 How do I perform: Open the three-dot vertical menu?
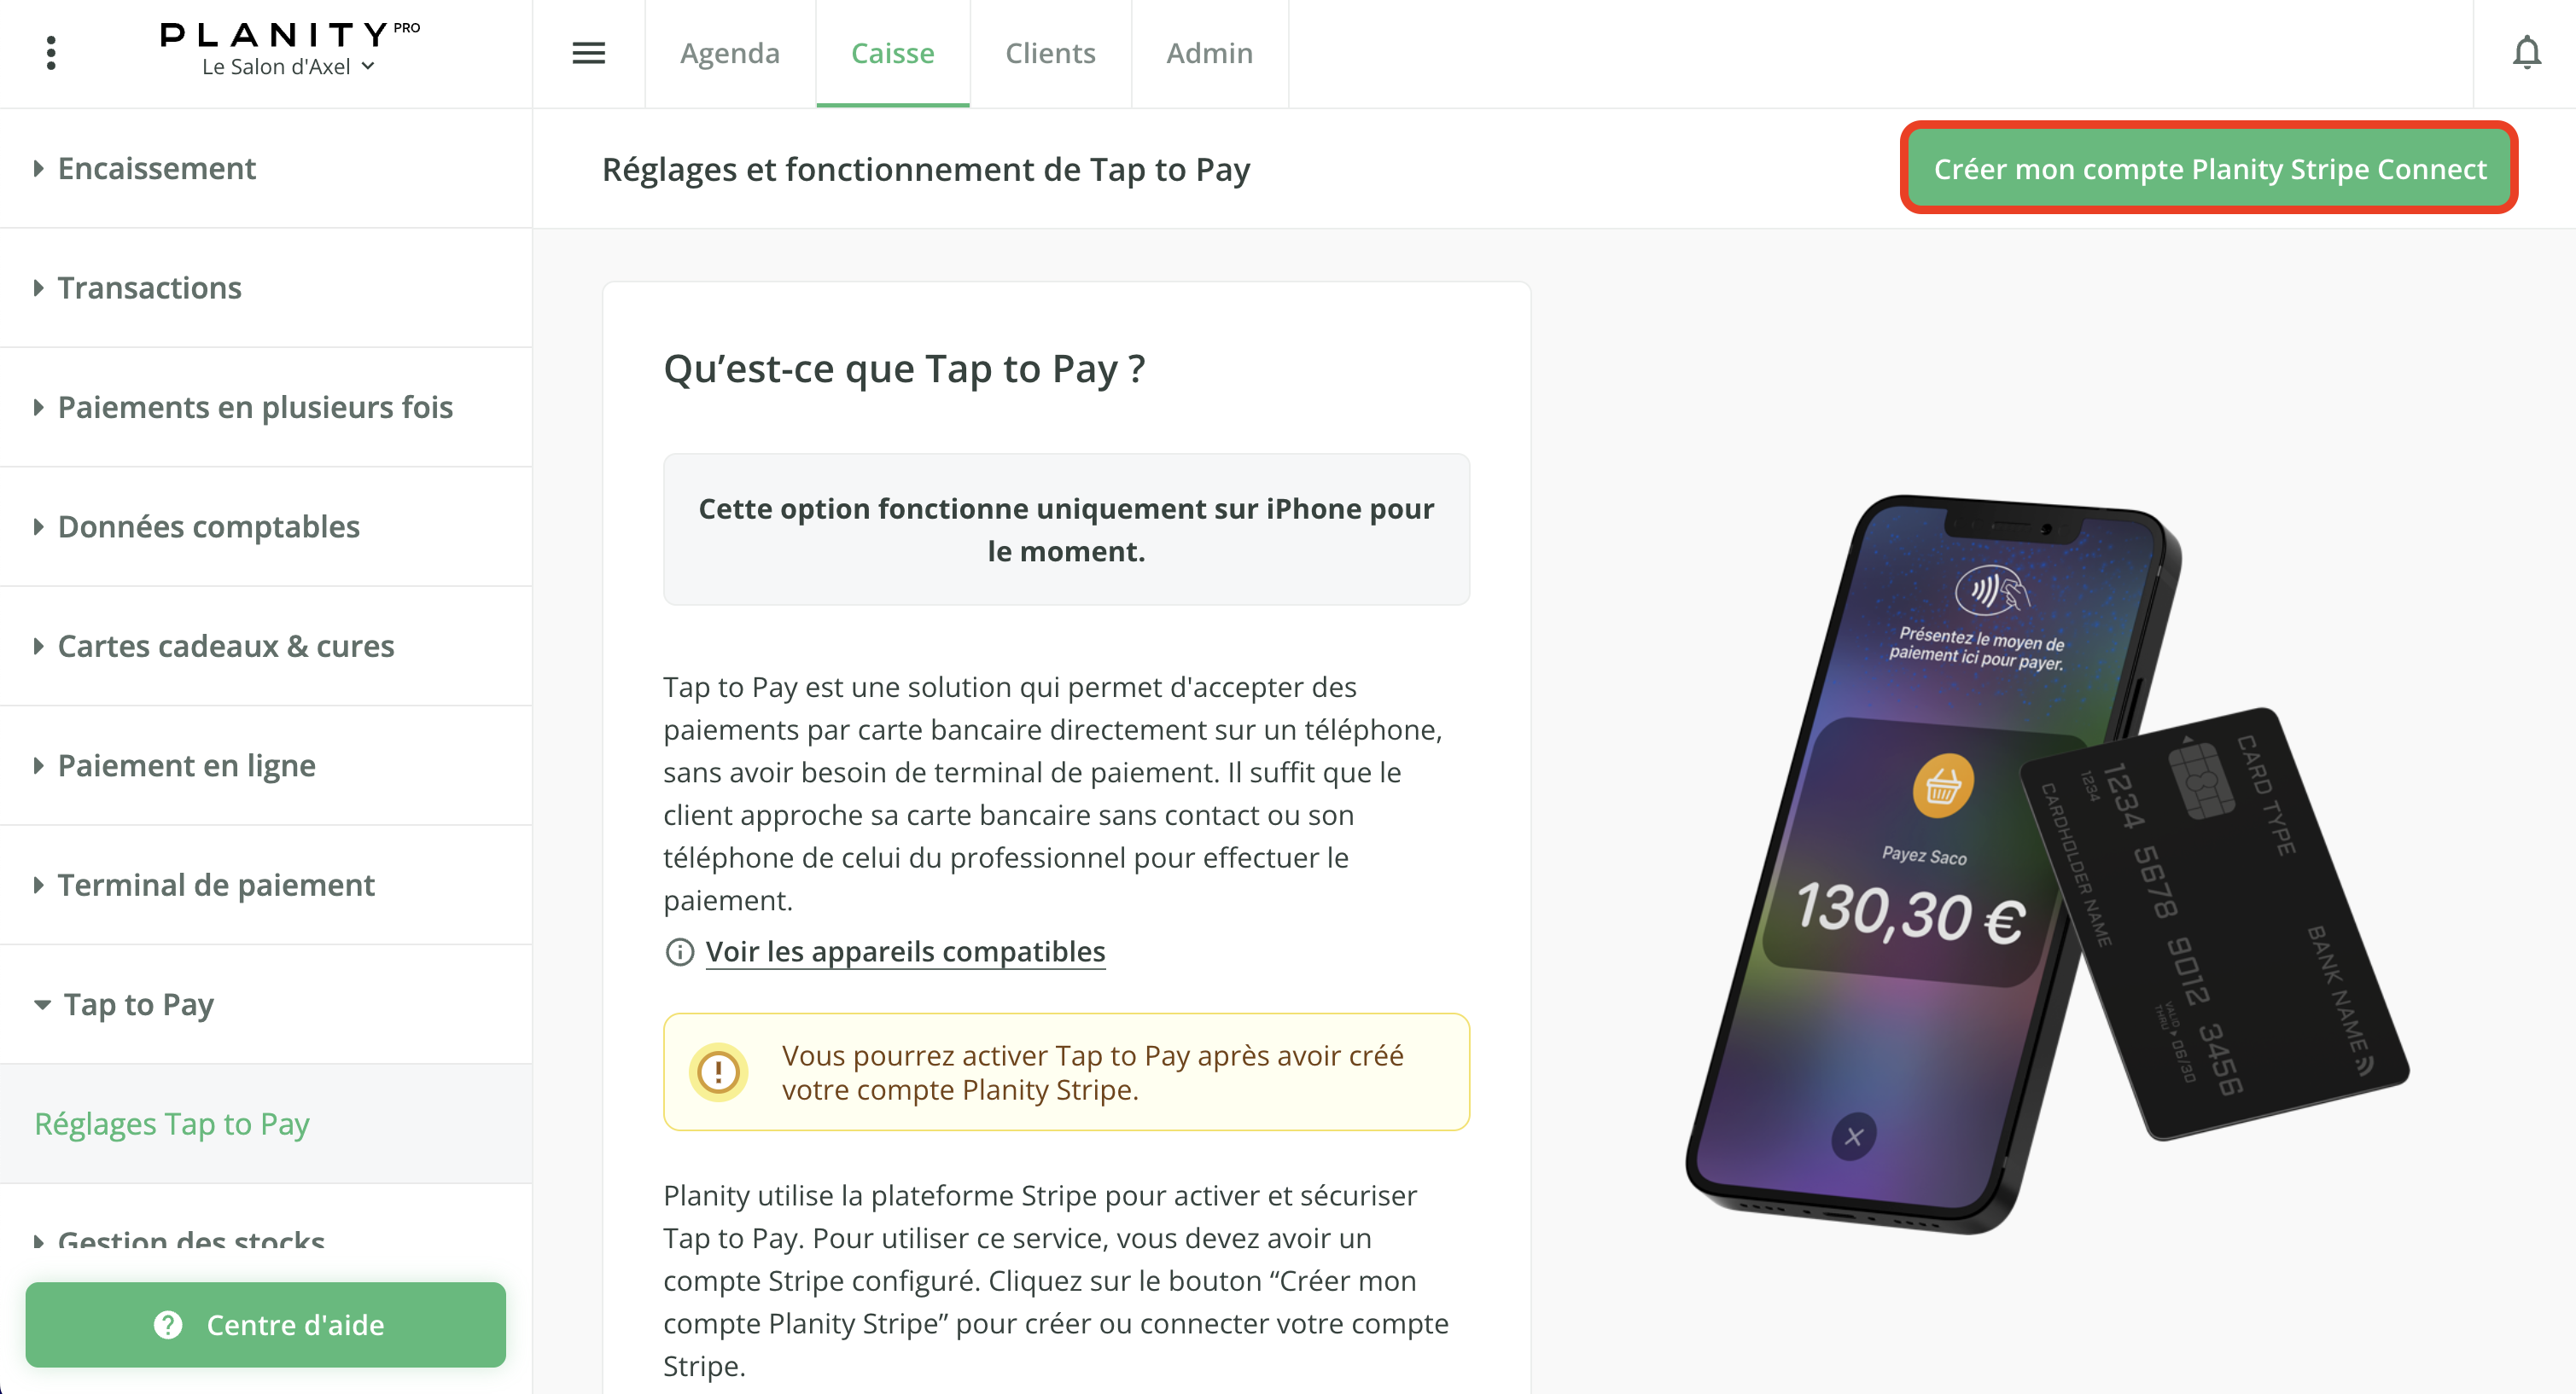51,53
